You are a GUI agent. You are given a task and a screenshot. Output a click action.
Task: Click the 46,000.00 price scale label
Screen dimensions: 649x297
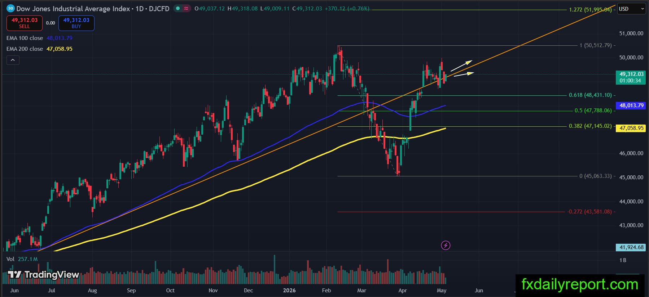coord(631,153)
